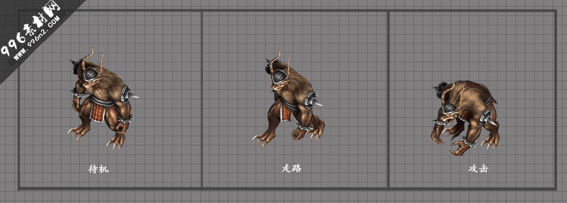The height and width of the screenshot is (203, 567).
Task: Click the 攻击 label text
Action: [479, 169]
